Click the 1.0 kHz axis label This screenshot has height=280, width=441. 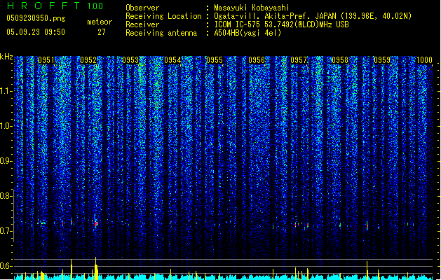tap(6, 126)
